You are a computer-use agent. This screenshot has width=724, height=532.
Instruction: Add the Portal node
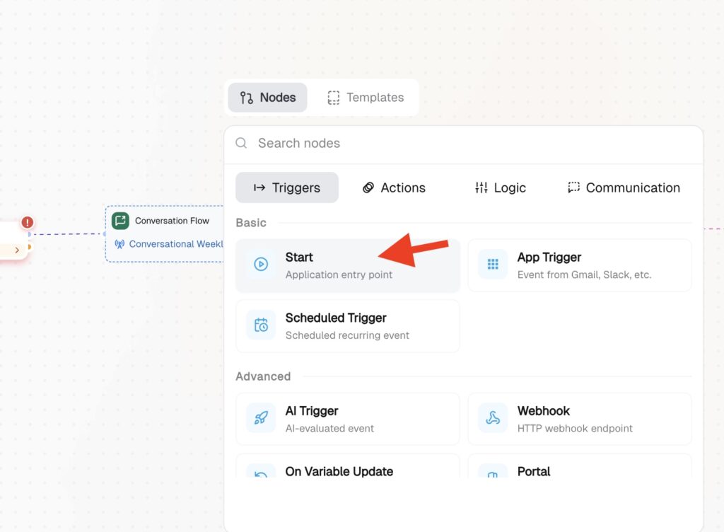[x=580, y=466]
